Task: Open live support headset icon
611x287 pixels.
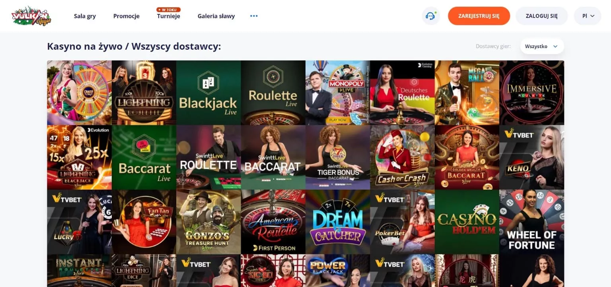Action: 430,16
